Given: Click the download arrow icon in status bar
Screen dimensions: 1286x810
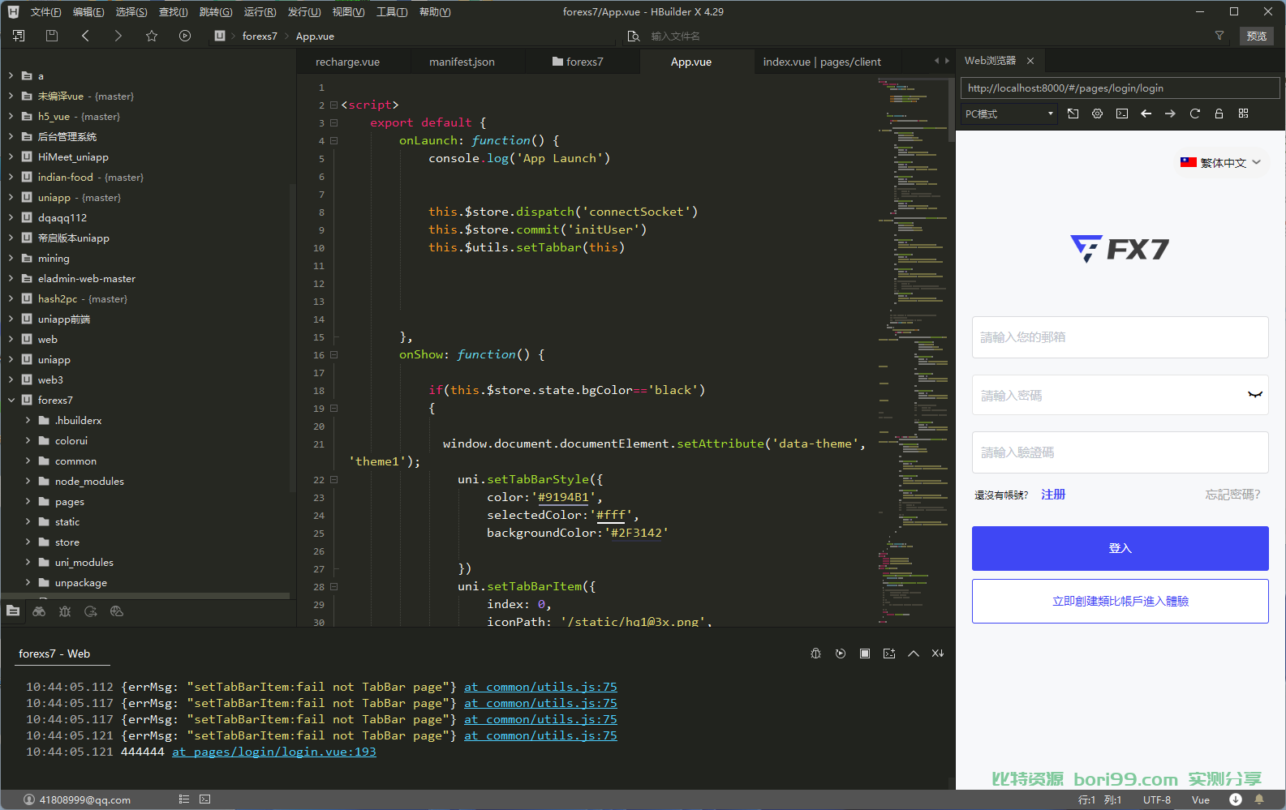Looking at the screenshot, I should click(x=1236, y=799).
